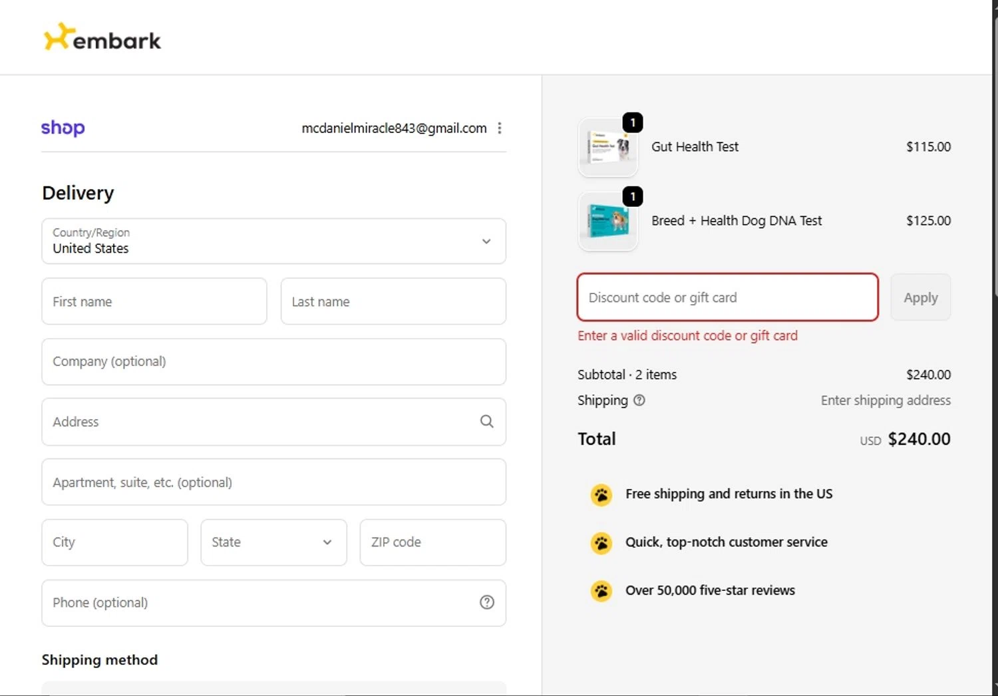This screenshot has width=998, height=696.
Task: Click paw icon beside Free shipping
Action: [601, 494]
